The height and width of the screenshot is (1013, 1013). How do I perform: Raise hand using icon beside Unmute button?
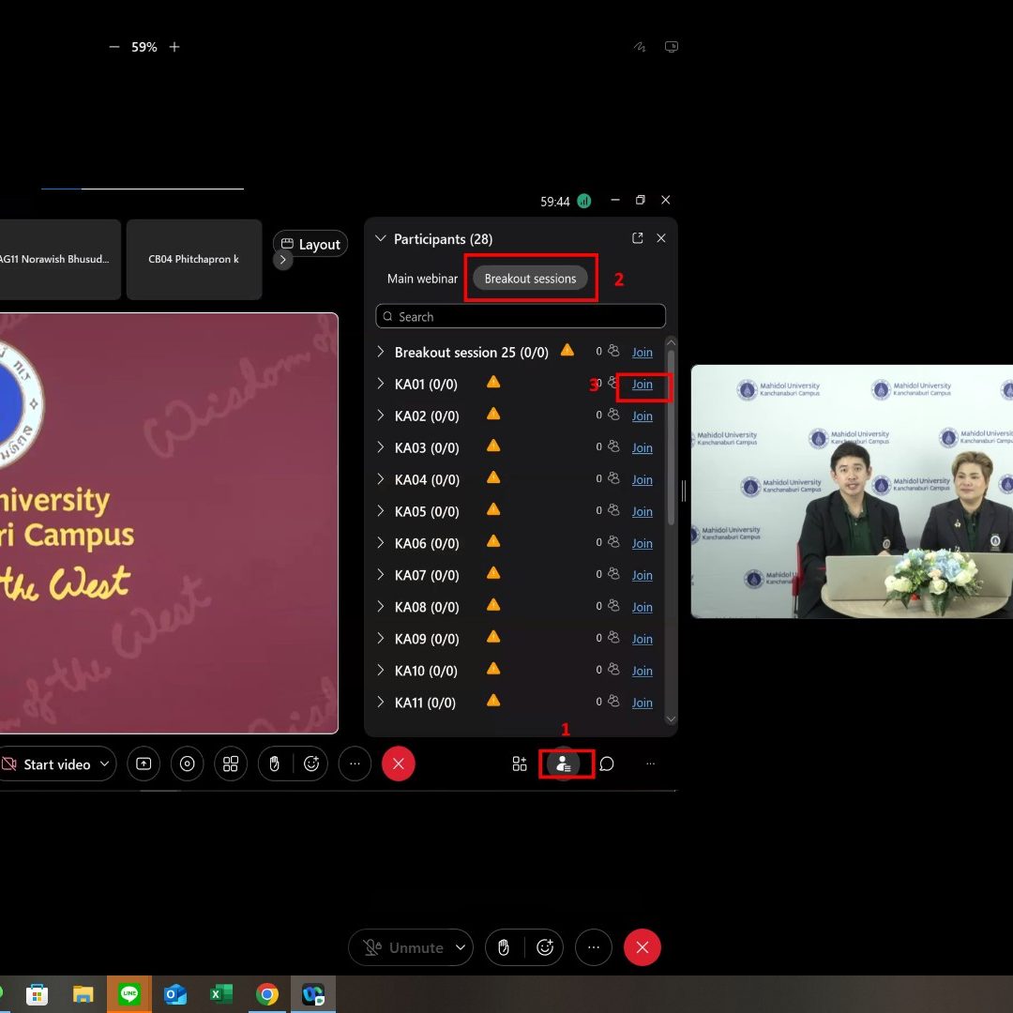504,947
